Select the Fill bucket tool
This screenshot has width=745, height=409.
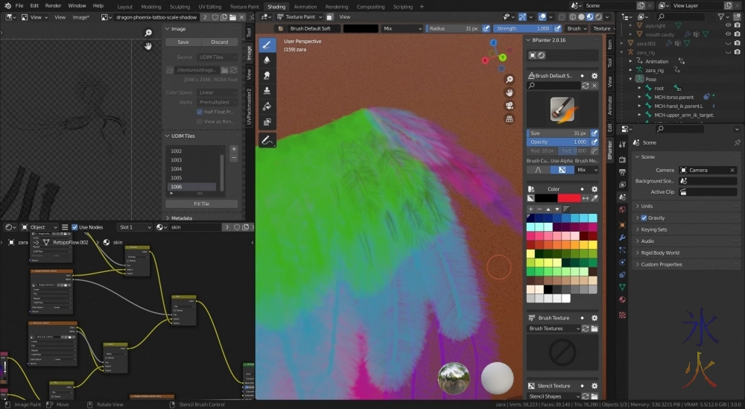(267, 107)
